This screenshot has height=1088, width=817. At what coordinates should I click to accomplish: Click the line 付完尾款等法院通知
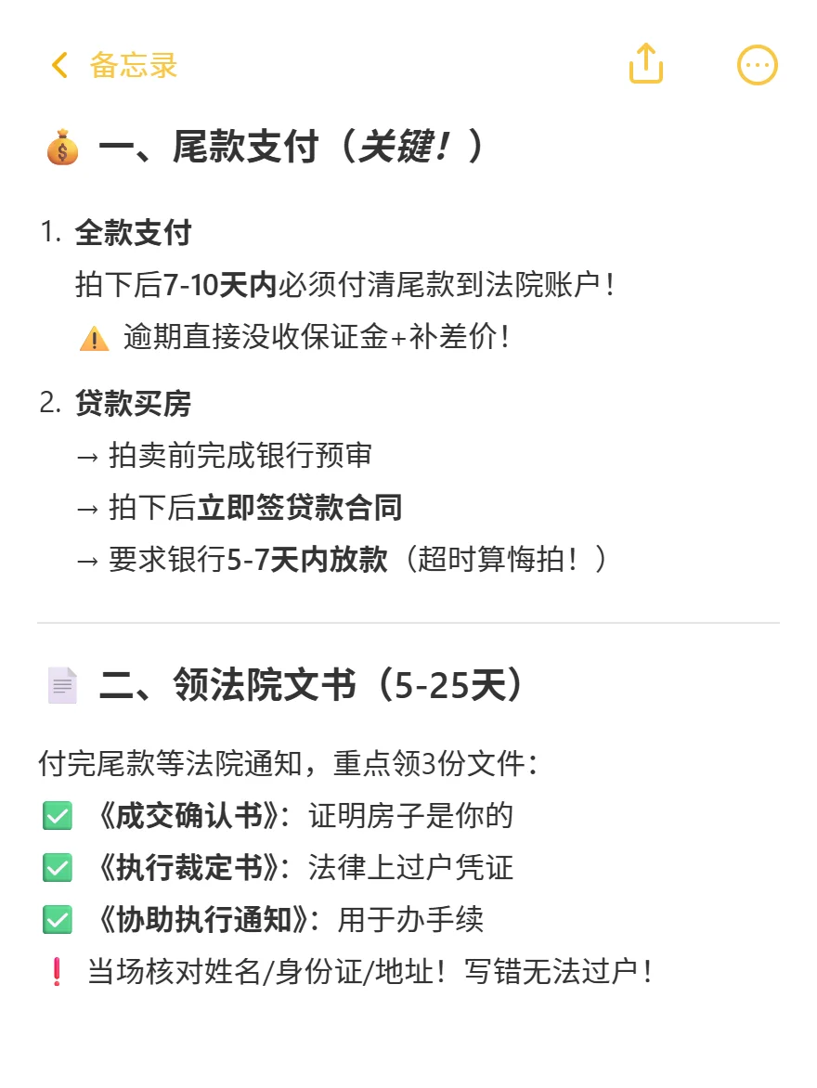(x=170, y=763)
